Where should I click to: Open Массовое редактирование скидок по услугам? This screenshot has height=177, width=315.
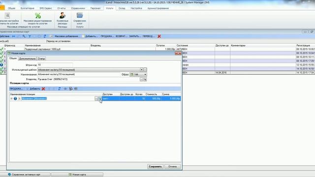37,19
